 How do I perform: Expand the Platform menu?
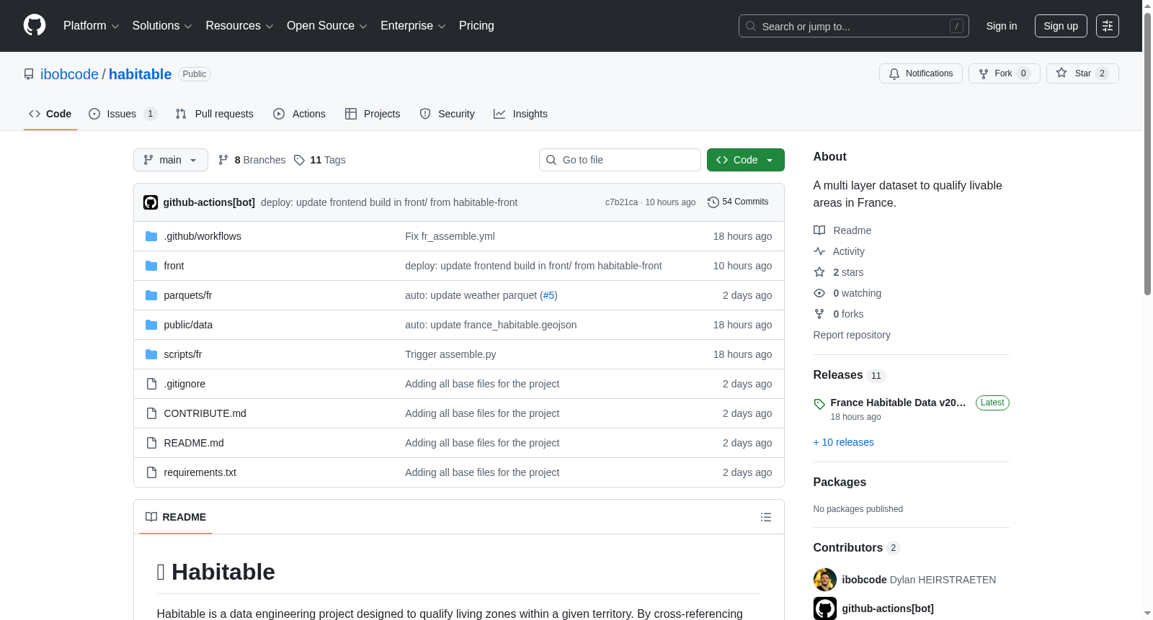click(91, 26)
